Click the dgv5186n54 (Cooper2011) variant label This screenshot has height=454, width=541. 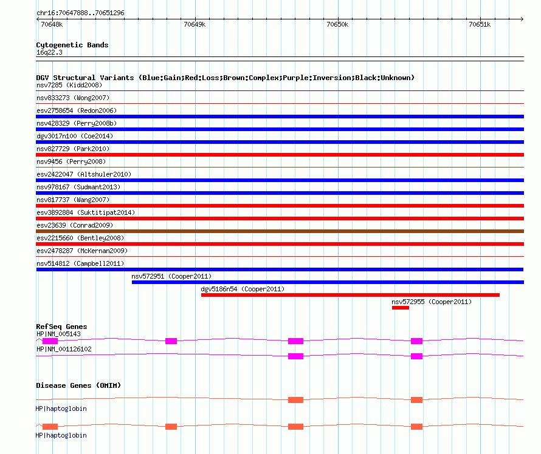click(x=243, y=290)
